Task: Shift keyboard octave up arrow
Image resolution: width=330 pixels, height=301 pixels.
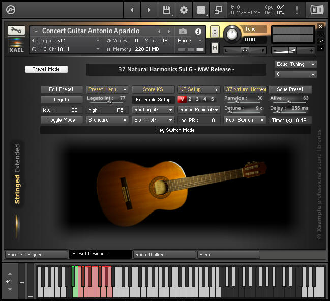Action: [x=10, y=274]
